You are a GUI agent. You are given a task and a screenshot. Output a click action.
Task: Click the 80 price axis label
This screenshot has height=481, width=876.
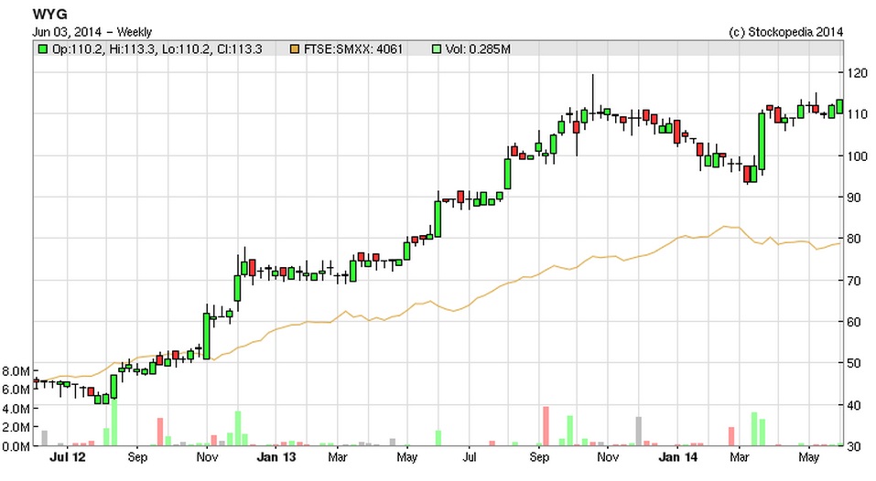tap(854, 239)
